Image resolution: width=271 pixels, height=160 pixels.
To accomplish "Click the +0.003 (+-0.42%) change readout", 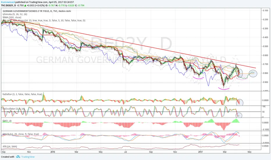I will pos(36,5).
